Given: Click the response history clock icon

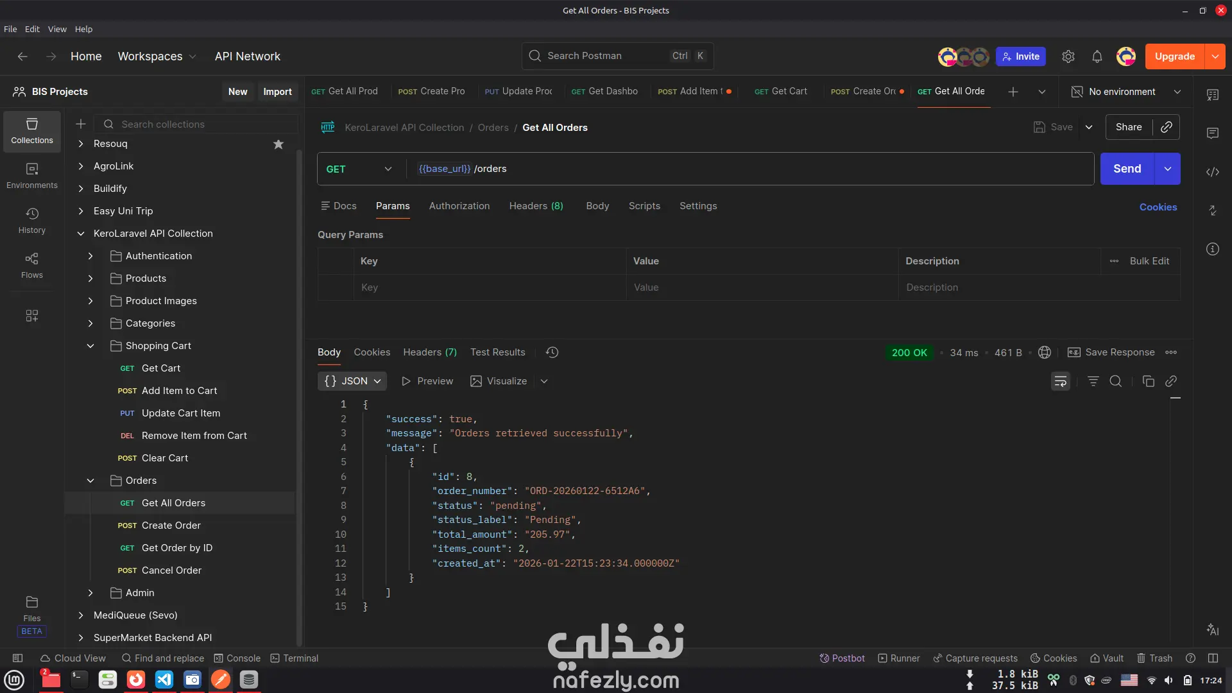Looking at the screenshot, I should click(x=552, y=352).
